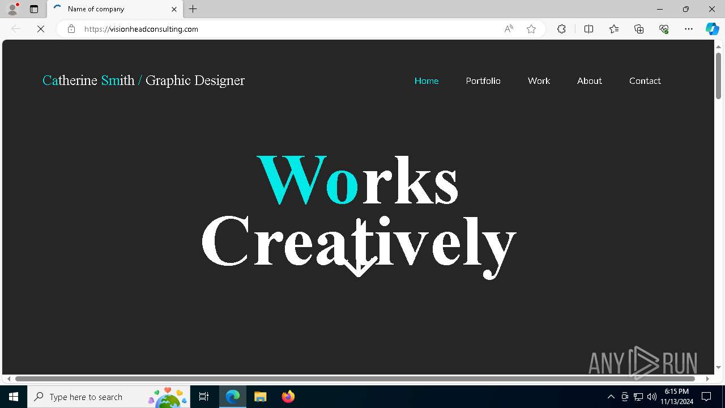Image resolution: width=725 pixels, height=408 pixels.
Task: Open the Contact nav link
Action: (645, 81)
